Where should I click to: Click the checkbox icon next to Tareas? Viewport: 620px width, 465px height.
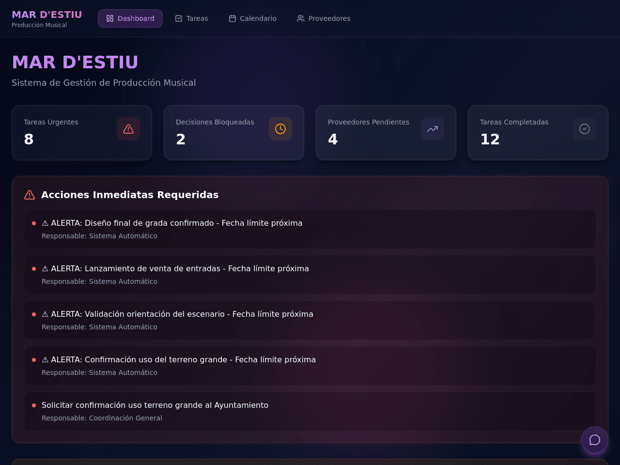click(x=179, y=18)
